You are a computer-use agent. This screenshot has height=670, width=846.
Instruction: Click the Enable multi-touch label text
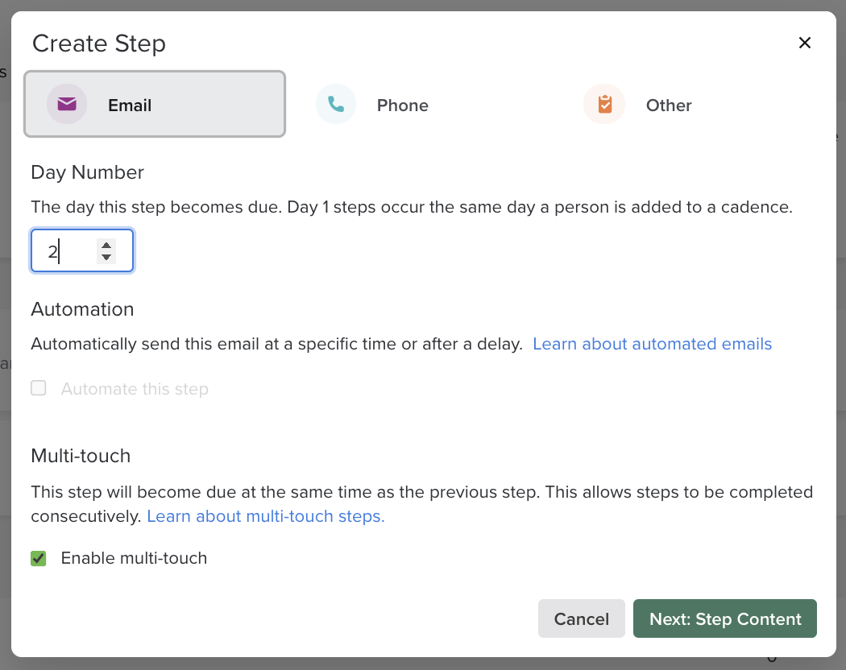[134, 558]
